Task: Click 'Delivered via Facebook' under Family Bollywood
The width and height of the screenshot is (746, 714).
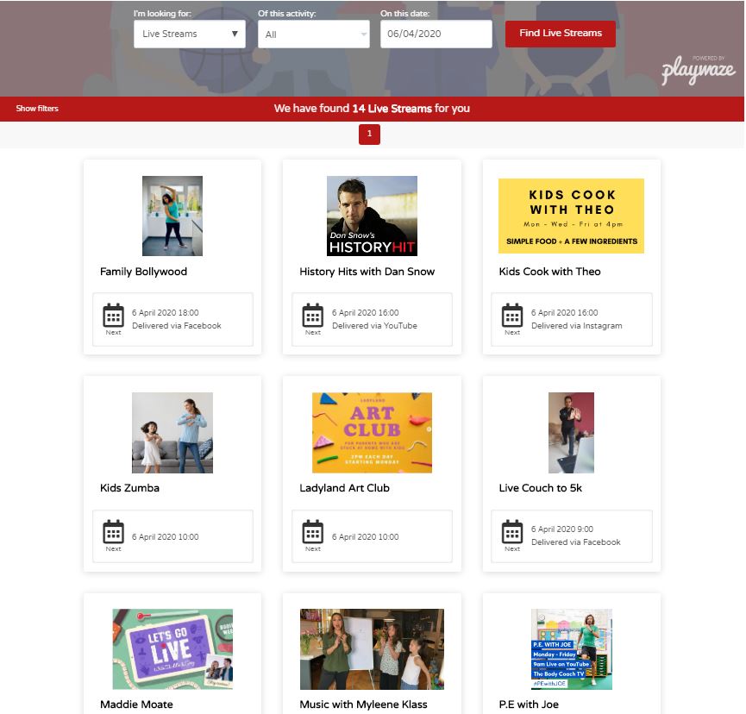Action: (177, 326)
